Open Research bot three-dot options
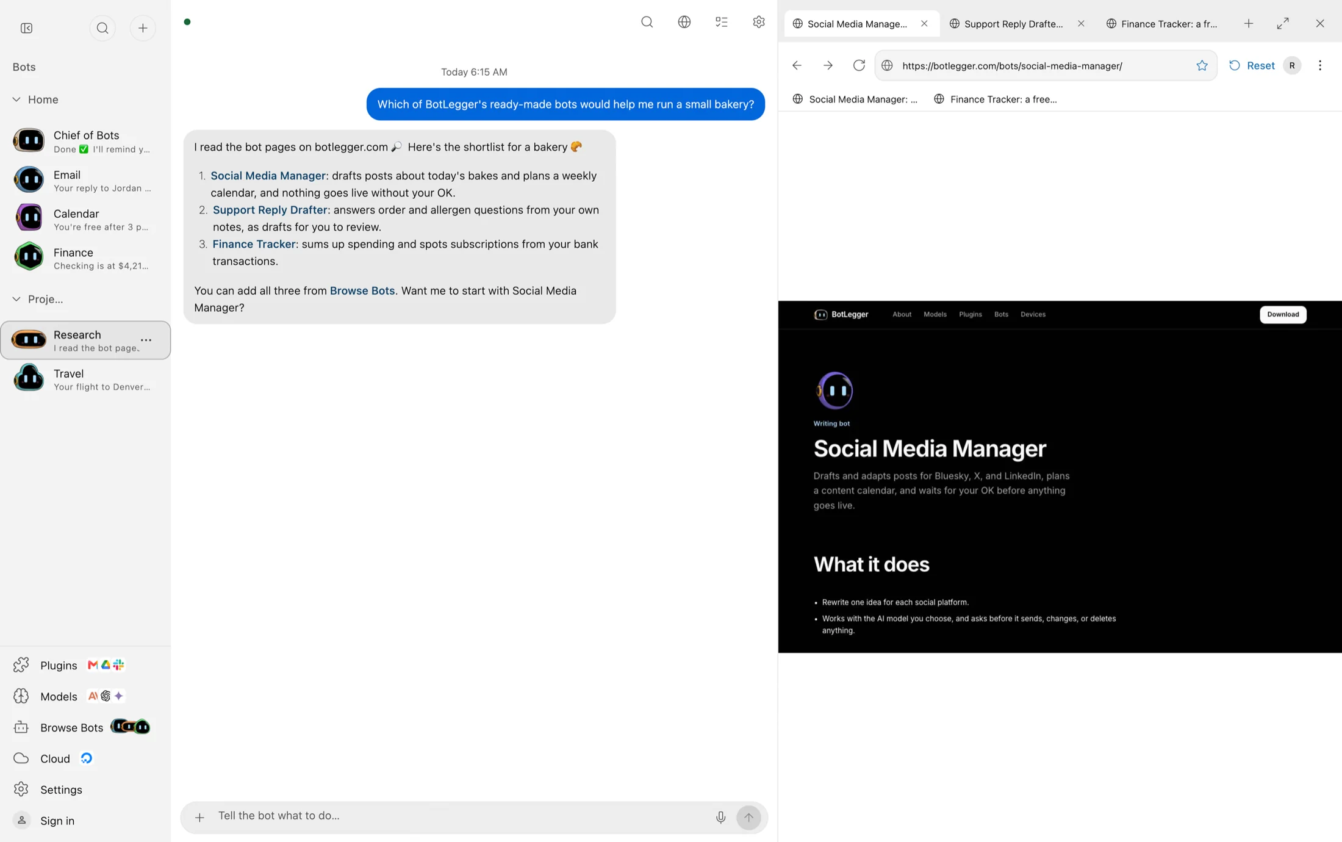1342x842 pixels. coord(146,340)
